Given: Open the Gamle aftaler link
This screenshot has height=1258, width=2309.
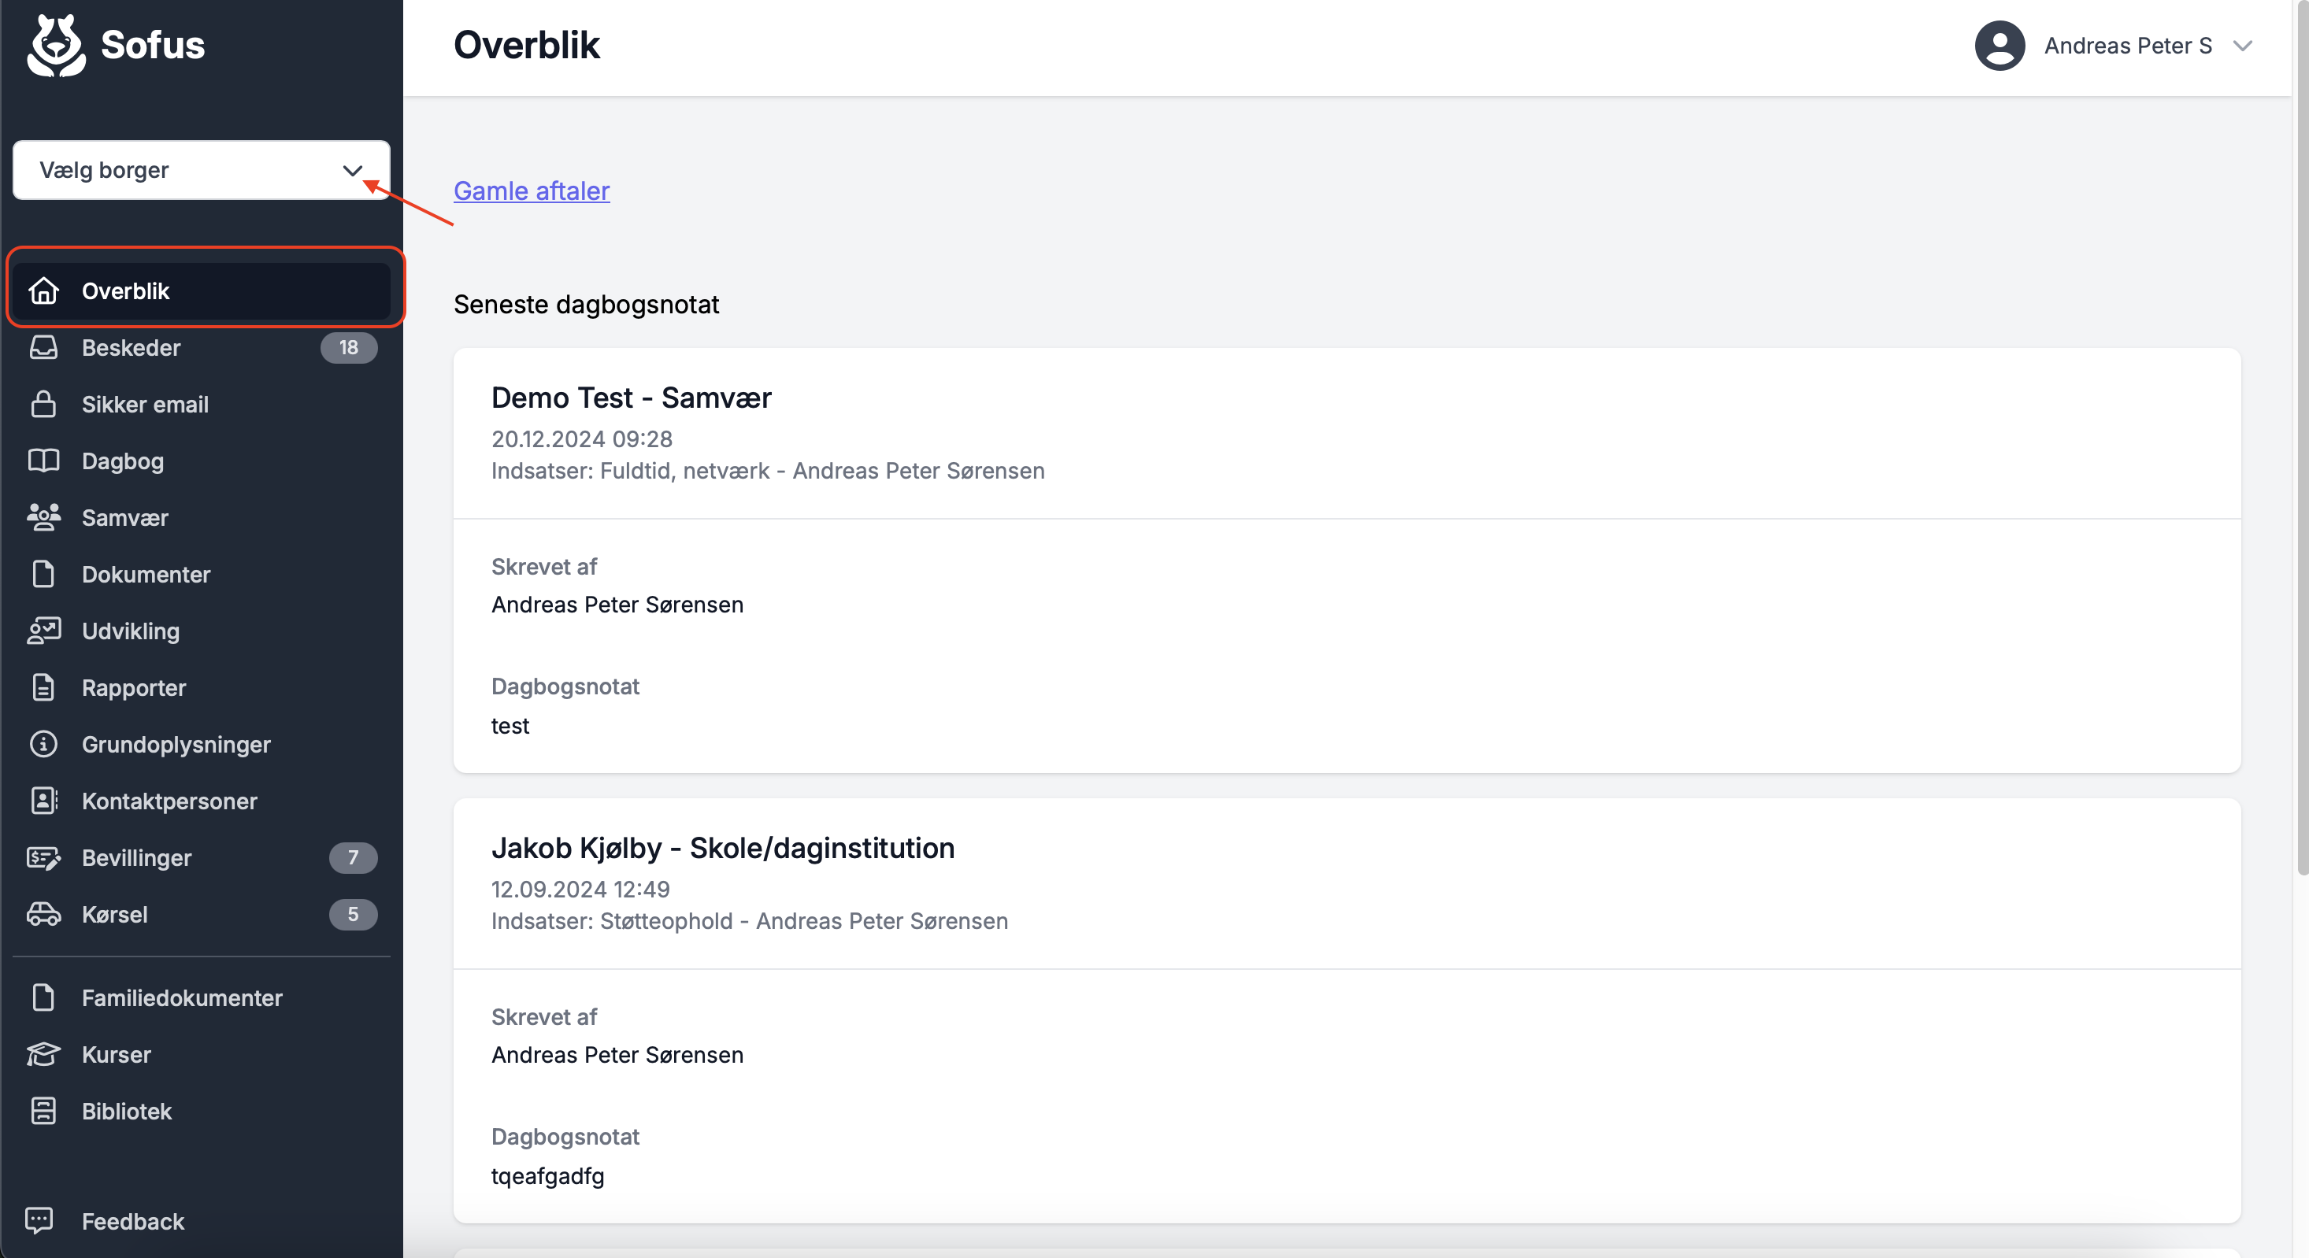Looking at the screenshot, I should coord(532,191).
